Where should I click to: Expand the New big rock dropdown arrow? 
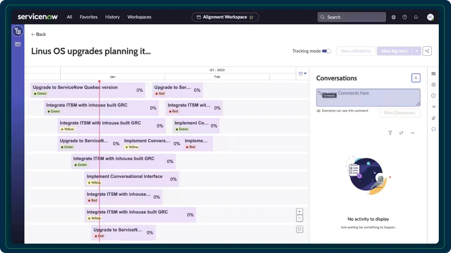click(x=417, y=51)
